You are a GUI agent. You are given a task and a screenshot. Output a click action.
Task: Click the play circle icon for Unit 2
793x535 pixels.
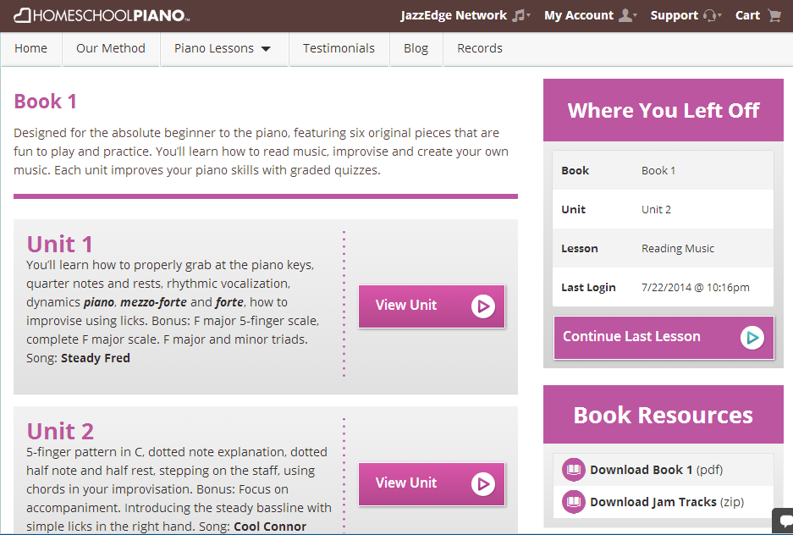pos(483,483)
